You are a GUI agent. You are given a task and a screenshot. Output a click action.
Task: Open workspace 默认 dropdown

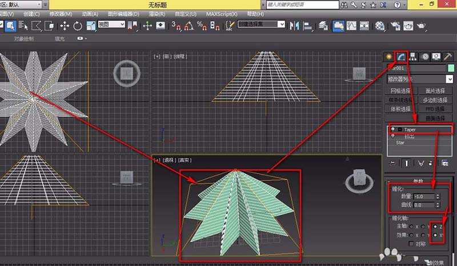coord(21,5)
